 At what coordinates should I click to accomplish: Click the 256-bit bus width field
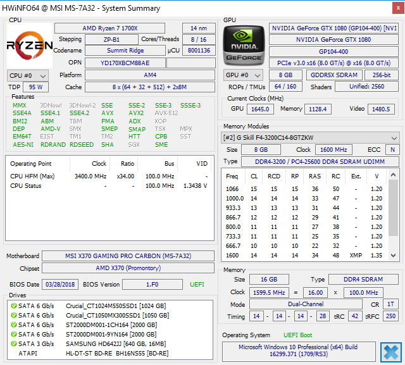tap(382, 75)
